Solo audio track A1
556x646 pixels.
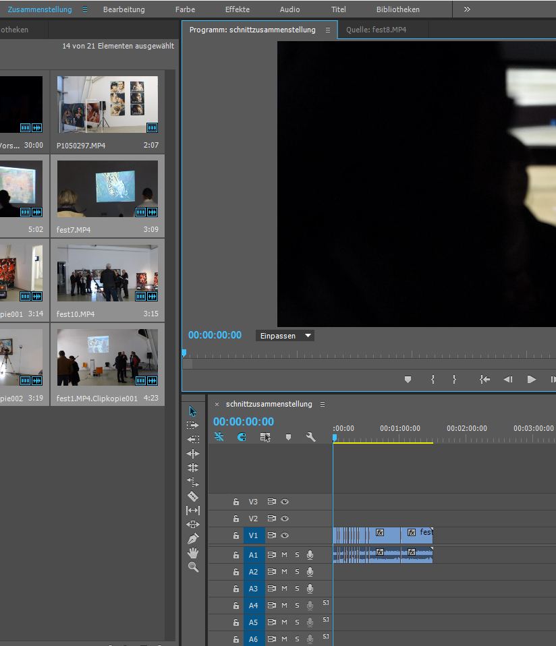tap(297, 556)
